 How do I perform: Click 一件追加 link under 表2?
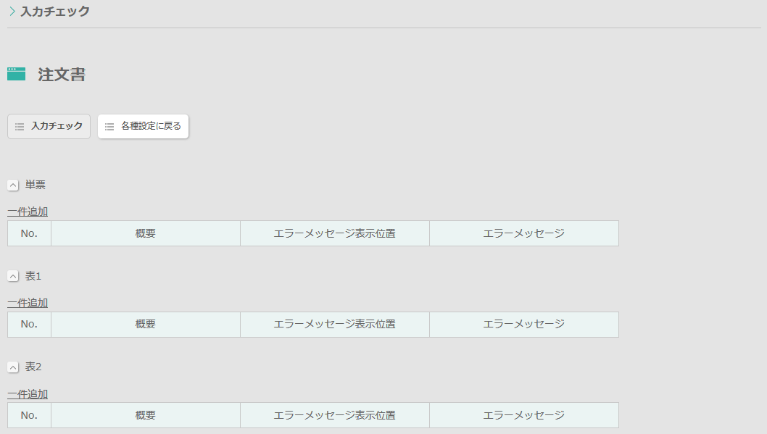[28, 394]
